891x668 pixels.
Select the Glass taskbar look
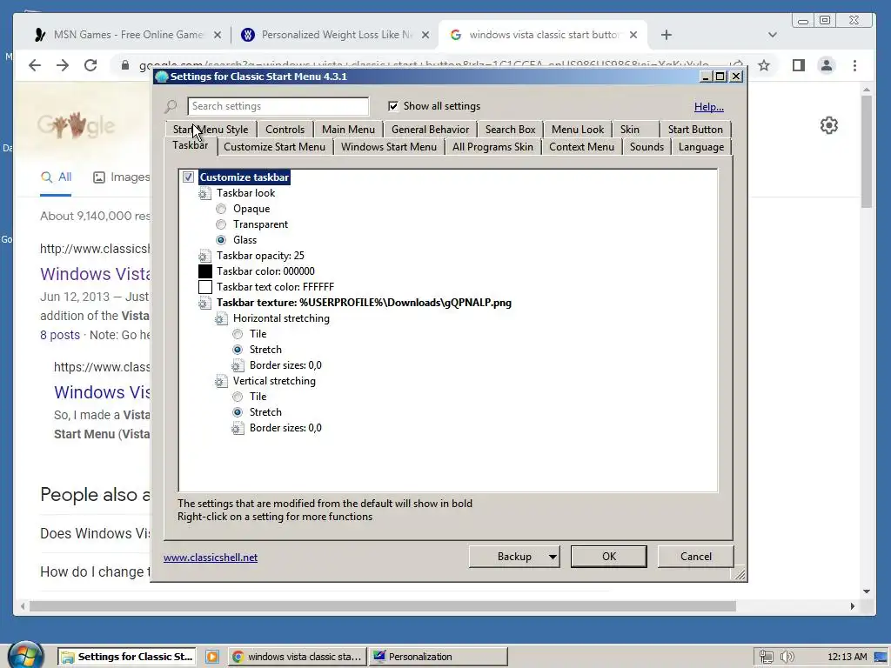pos(221,240)
